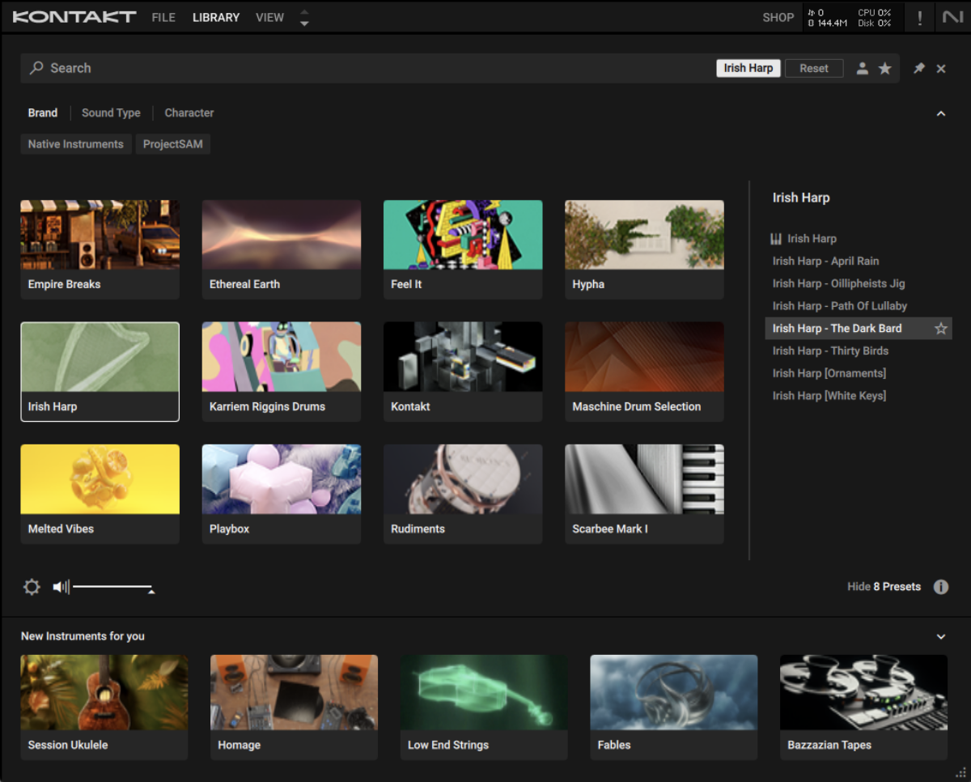The image size is (971, 782).
Task: Open the Rudiments library
Action: pos(463,495)
